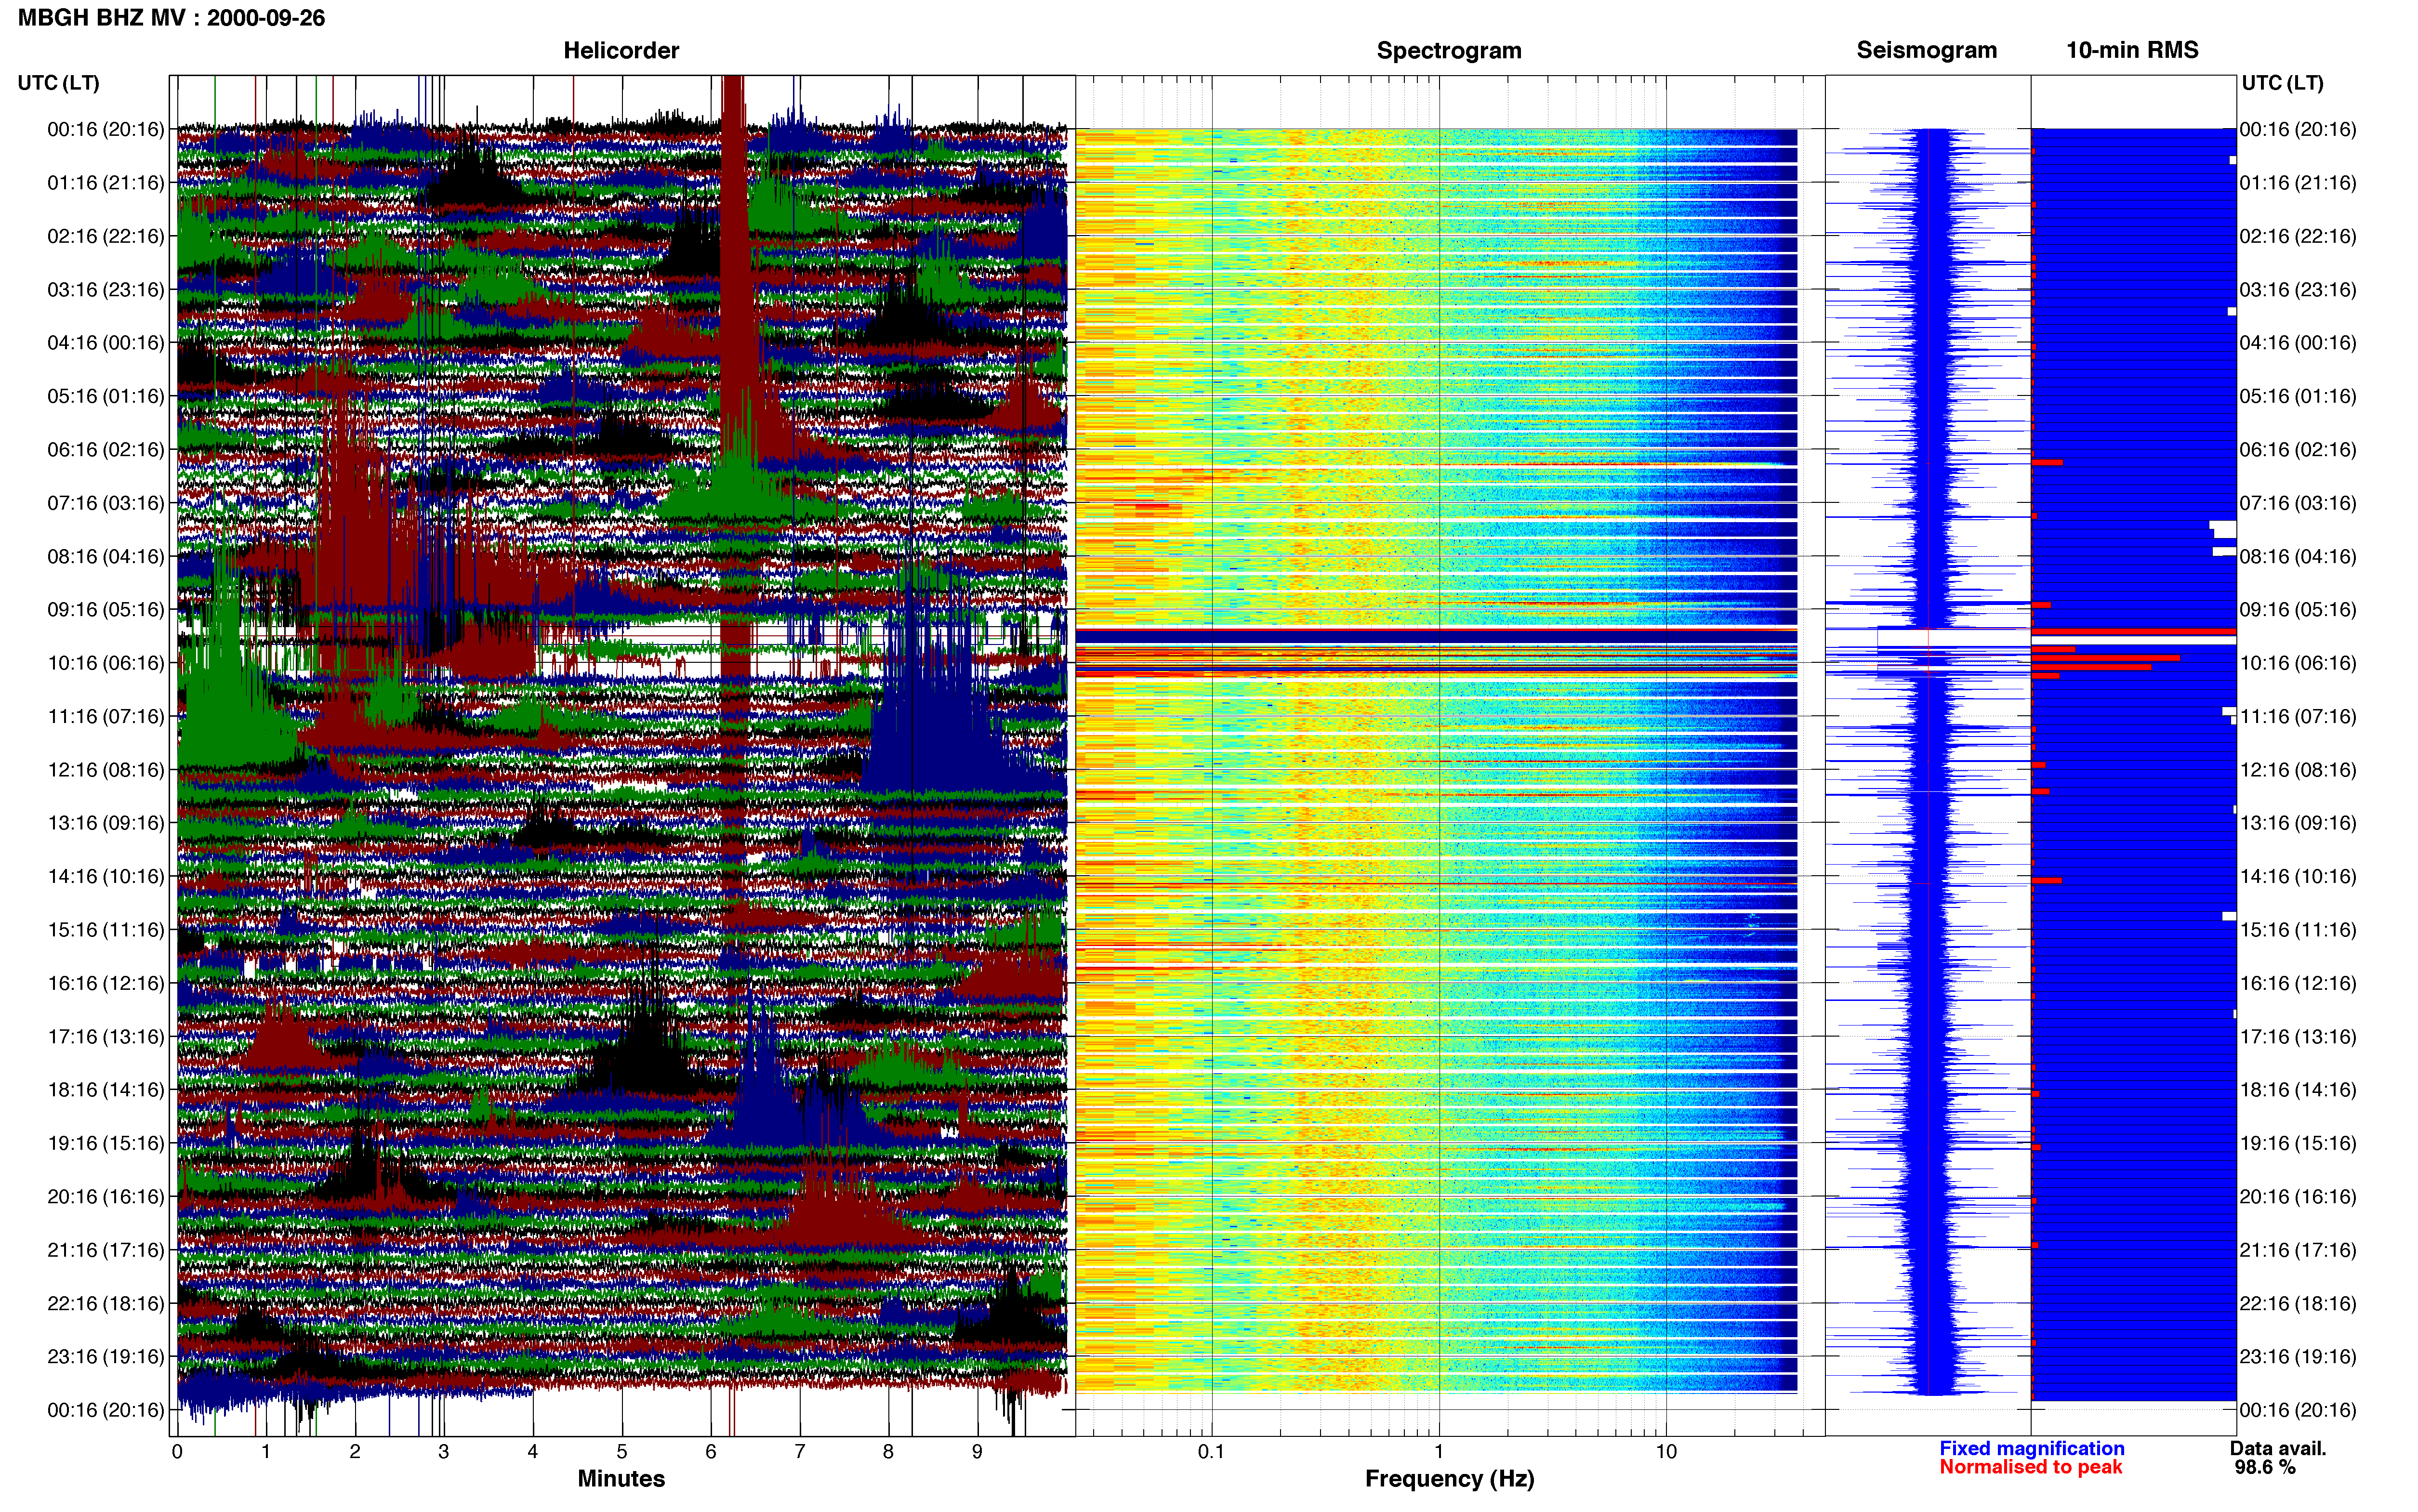Viewport: 2418px width, 1512px height.
Task: Click the helicorder minute tick label 3
Action: tap(444, 1452)
